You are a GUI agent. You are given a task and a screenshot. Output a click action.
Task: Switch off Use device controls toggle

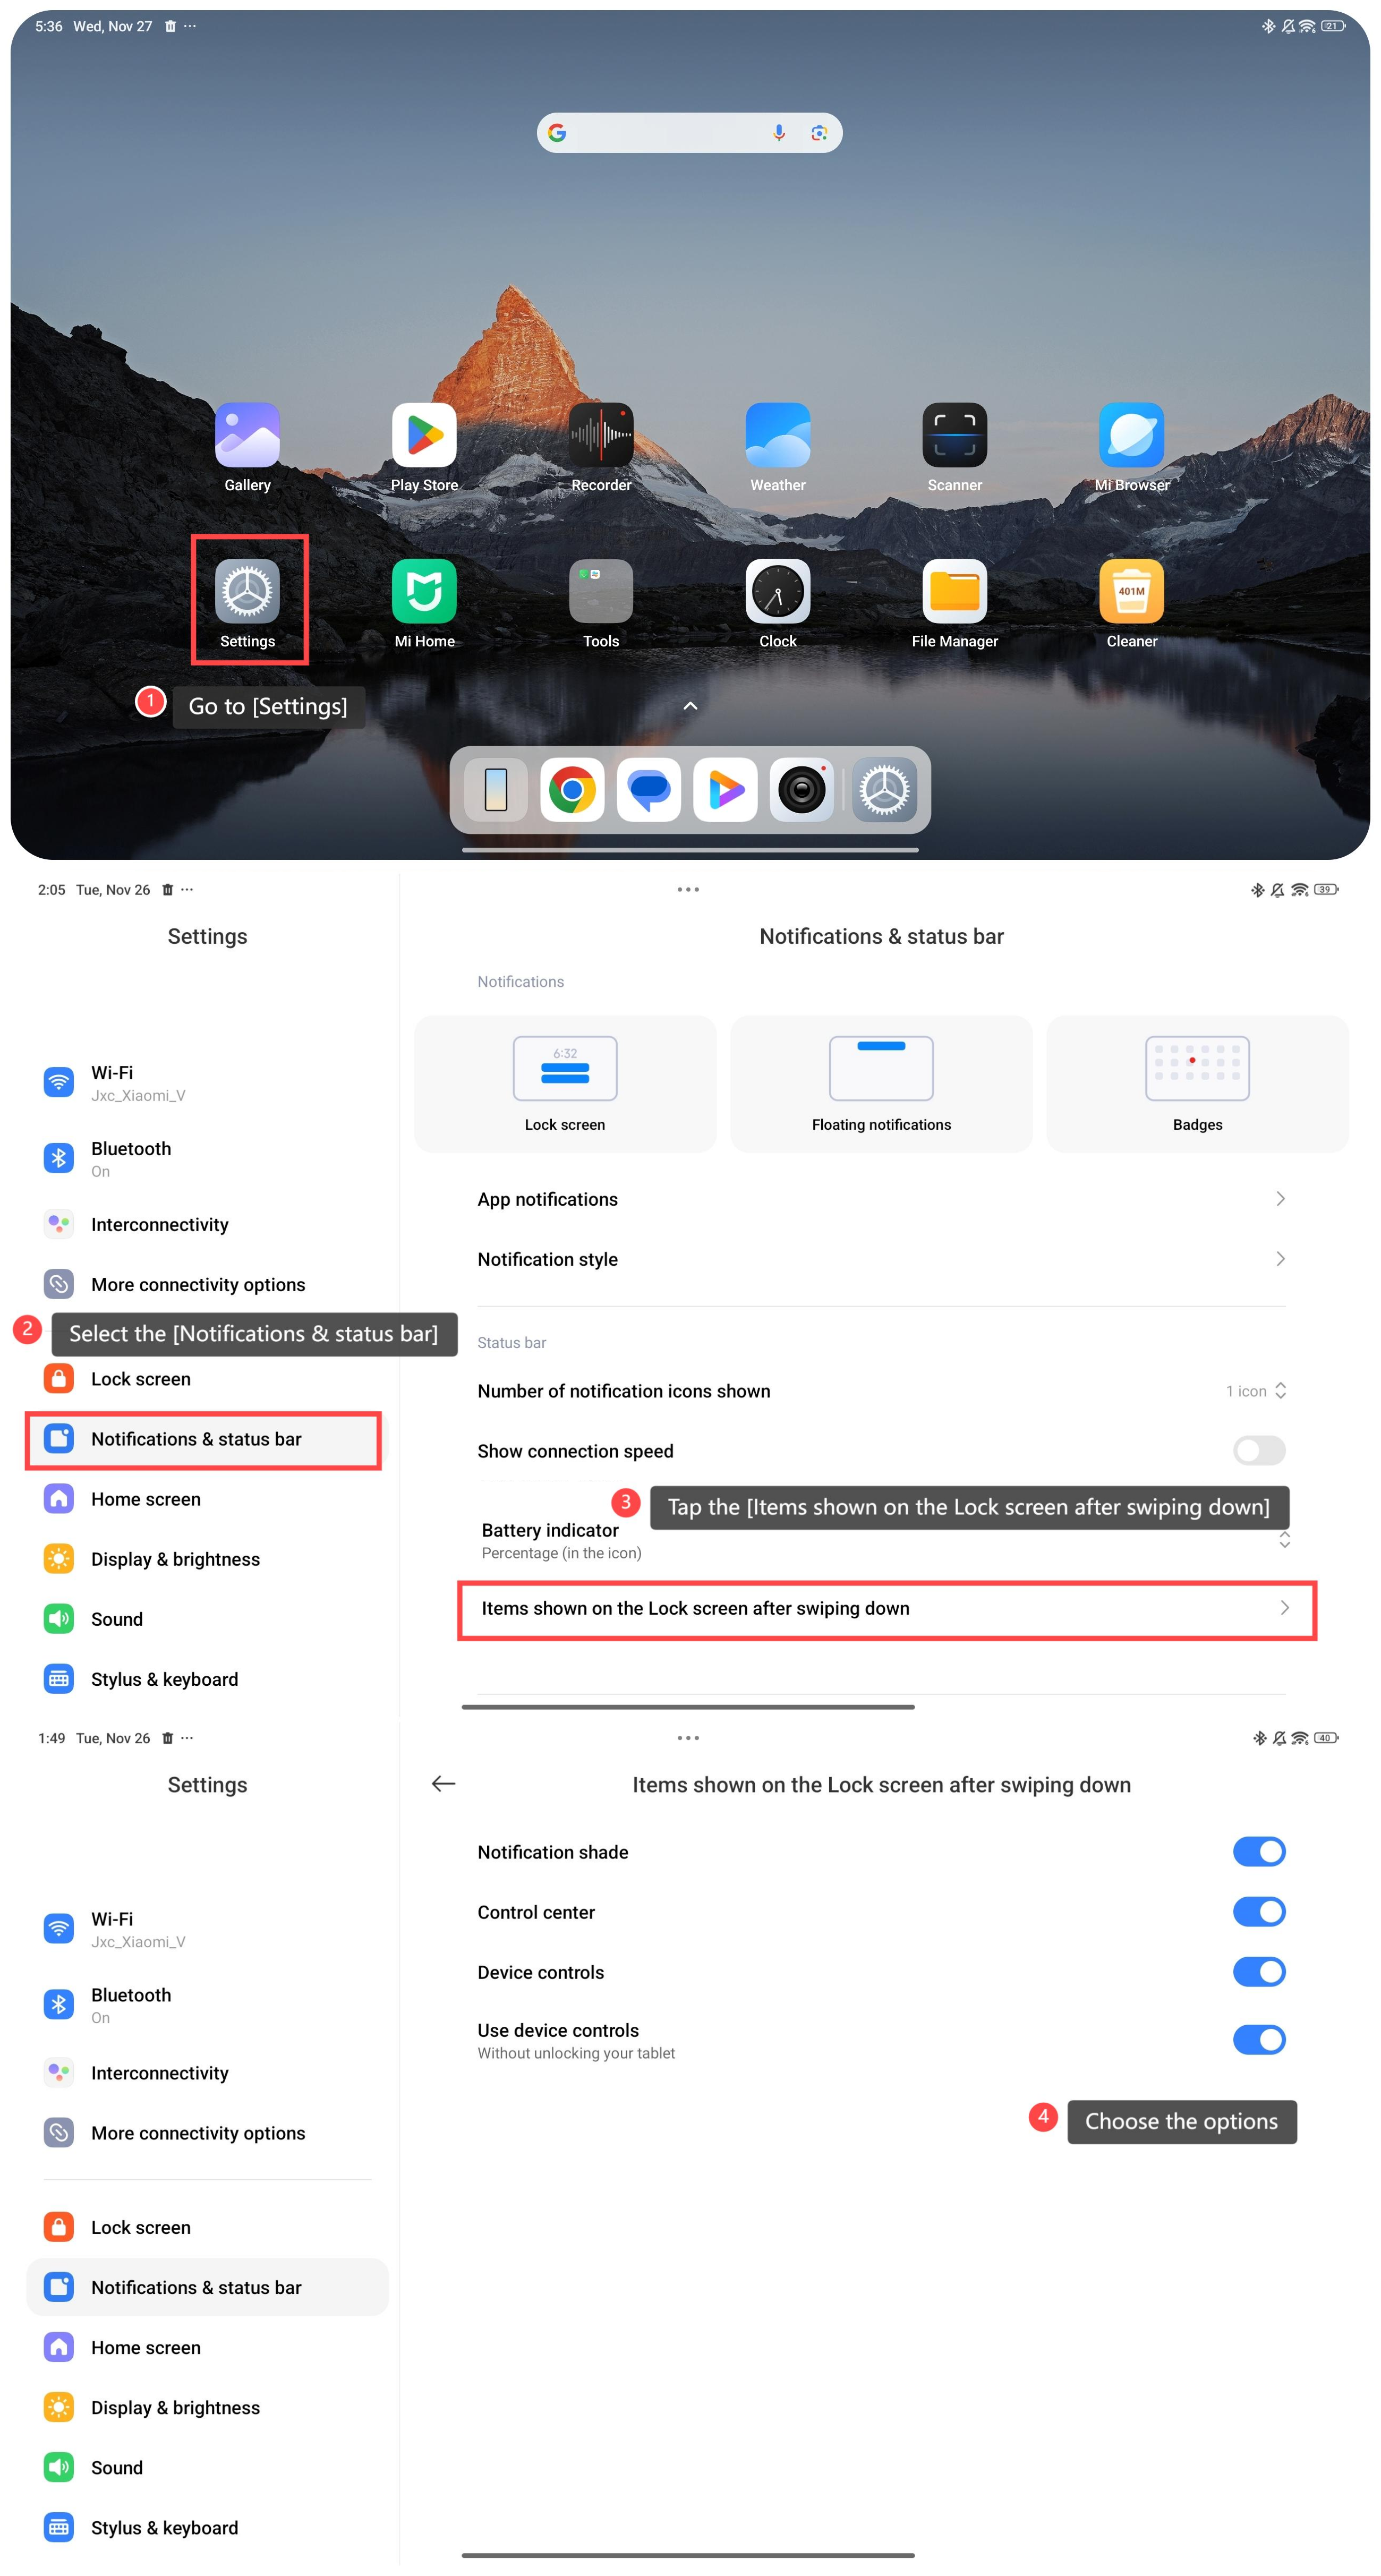[x=1258, y=2039]
